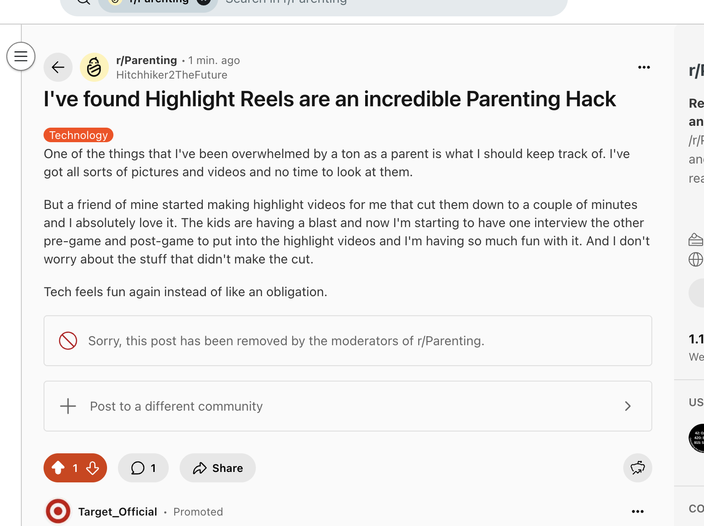Share this post
The width and height of the screenshot is (704, 526).
[x=218, y=468]
